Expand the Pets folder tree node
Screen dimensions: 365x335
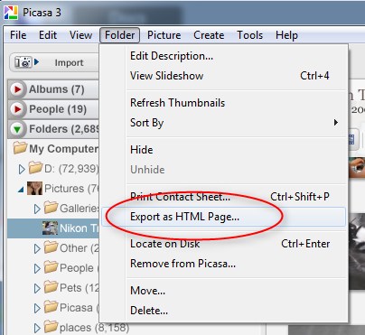pos(37,288)
